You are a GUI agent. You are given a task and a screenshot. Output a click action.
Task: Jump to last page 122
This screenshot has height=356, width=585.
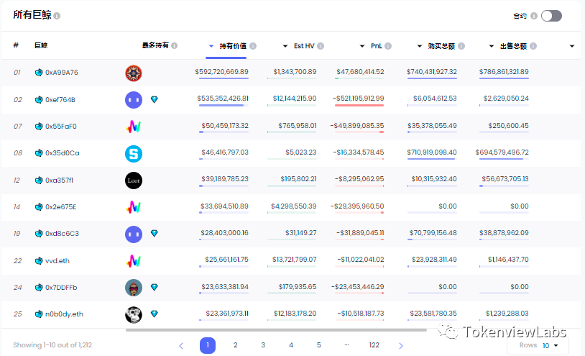374,345
